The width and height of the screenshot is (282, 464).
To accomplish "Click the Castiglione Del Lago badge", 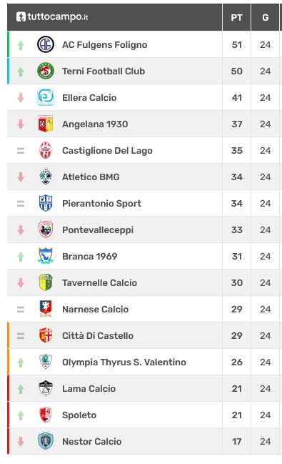I will click(46, 150).
